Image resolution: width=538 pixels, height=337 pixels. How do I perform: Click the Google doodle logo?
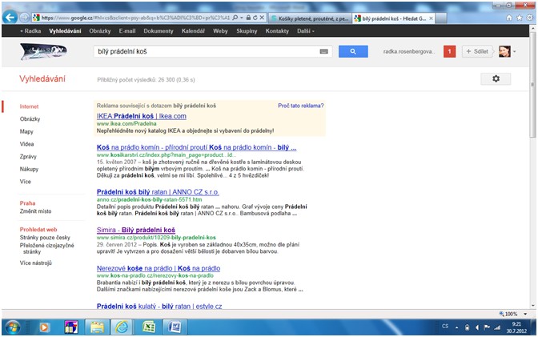point(43,51)
